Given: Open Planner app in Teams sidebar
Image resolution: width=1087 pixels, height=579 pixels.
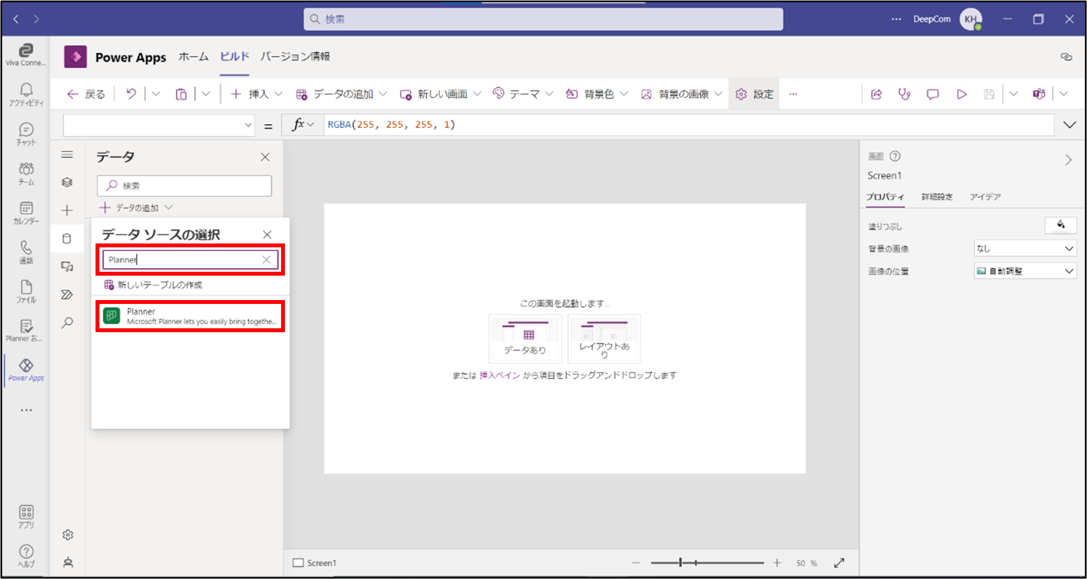Looking at the screenshot, I should pos(26,331).
